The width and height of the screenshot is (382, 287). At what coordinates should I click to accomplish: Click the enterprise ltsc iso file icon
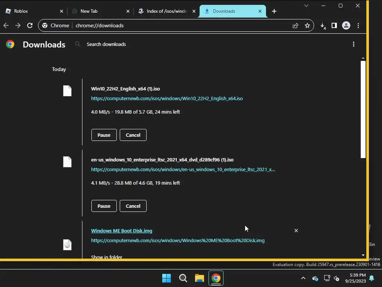(x=67, y=162)
